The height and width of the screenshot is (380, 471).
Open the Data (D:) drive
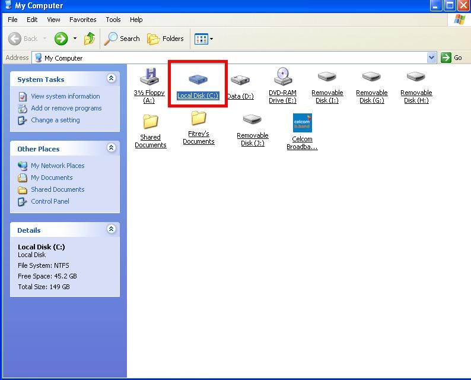(240, 80)
